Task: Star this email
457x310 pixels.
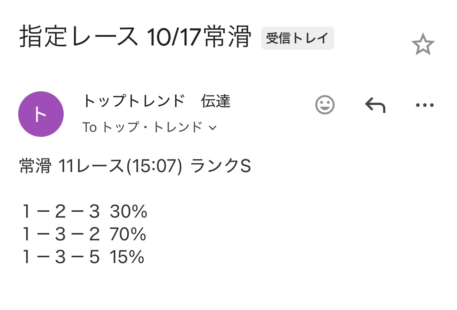Action: click(423, 45)
